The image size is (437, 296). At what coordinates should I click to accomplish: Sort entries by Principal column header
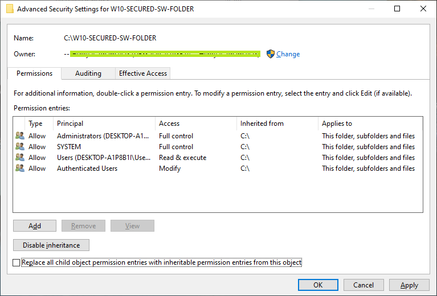click(104, 124)
